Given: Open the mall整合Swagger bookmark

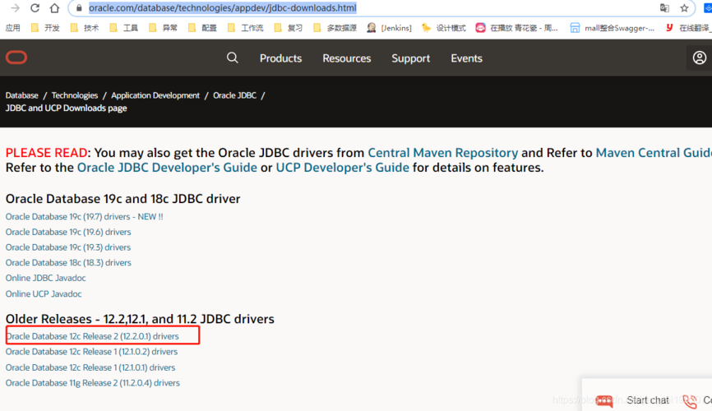Looking at the screenshot, I should (612, 28).
